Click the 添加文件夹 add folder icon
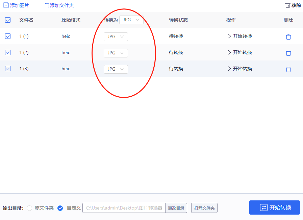 (46, 5)
